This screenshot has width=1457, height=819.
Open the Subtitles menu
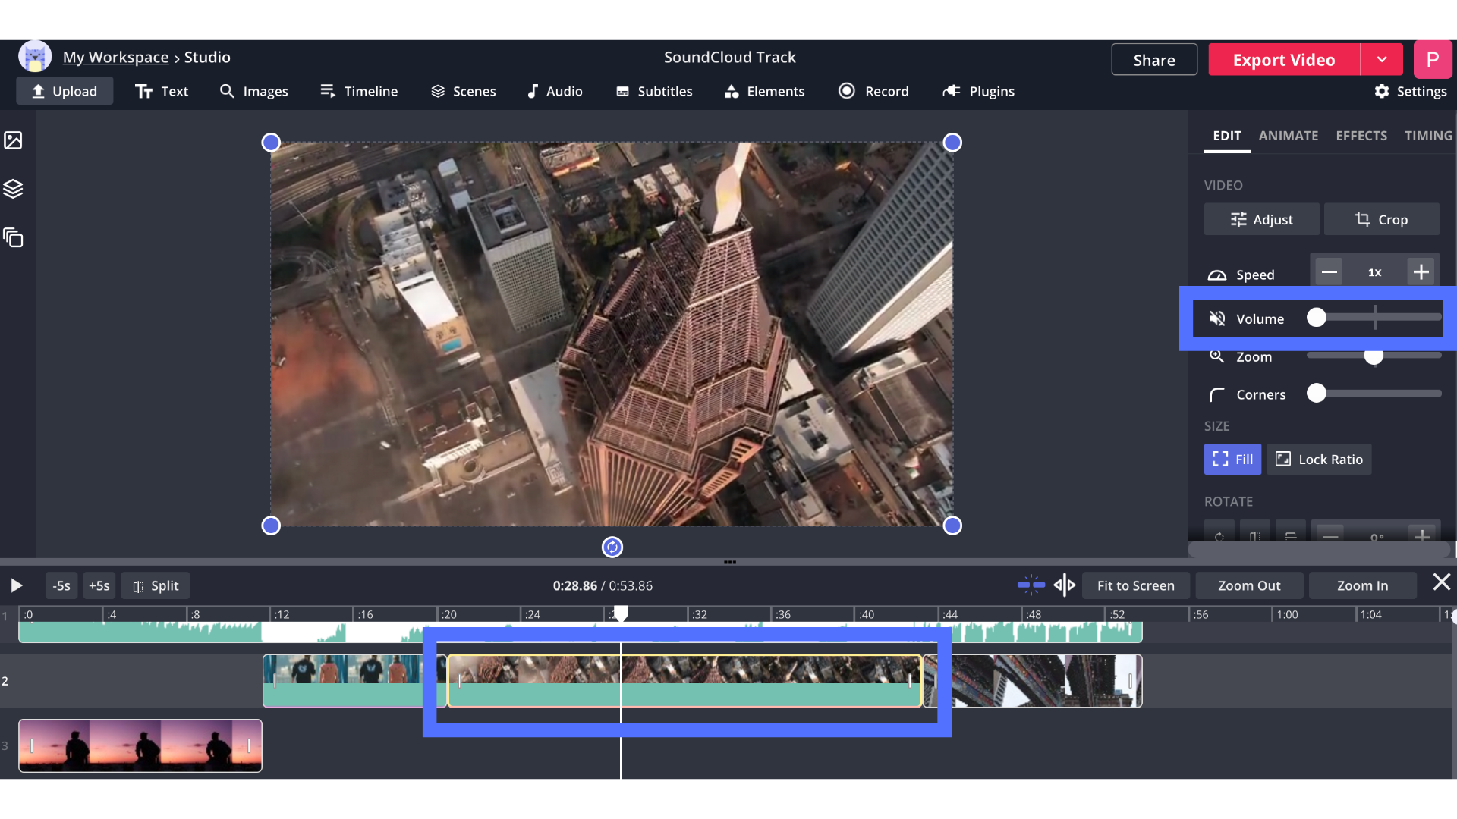point(654,91)
